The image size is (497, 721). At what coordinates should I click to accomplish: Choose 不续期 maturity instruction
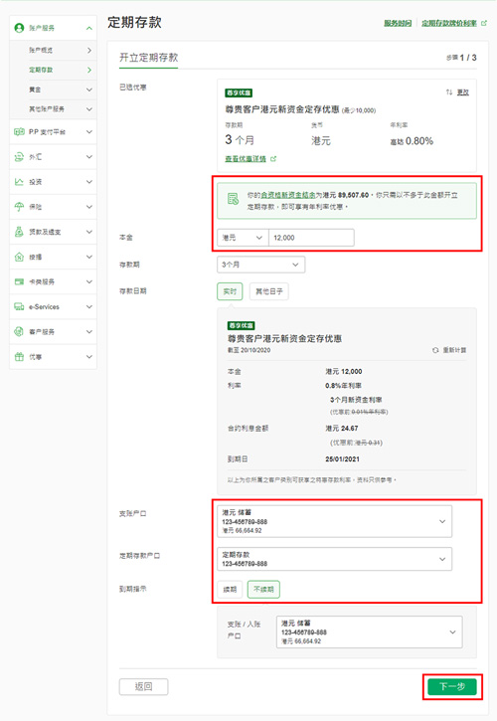pos(263,589)
